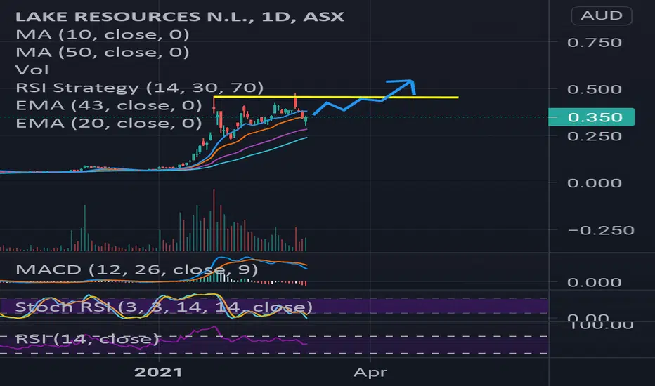Select the MACD (12, 26, close, 9) label

click(x=136, y=269)
